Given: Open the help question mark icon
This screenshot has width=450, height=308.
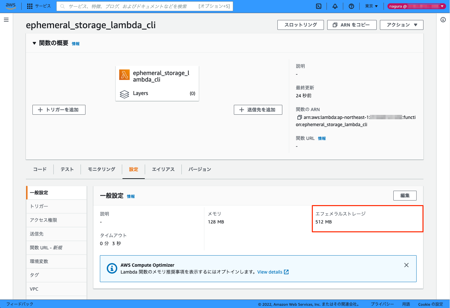Looking at the screenshot, I should tap(351, 6).
